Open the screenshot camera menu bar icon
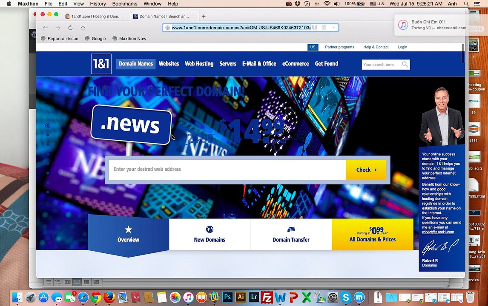This screenshot has height=306, width=488. point(289,4)
